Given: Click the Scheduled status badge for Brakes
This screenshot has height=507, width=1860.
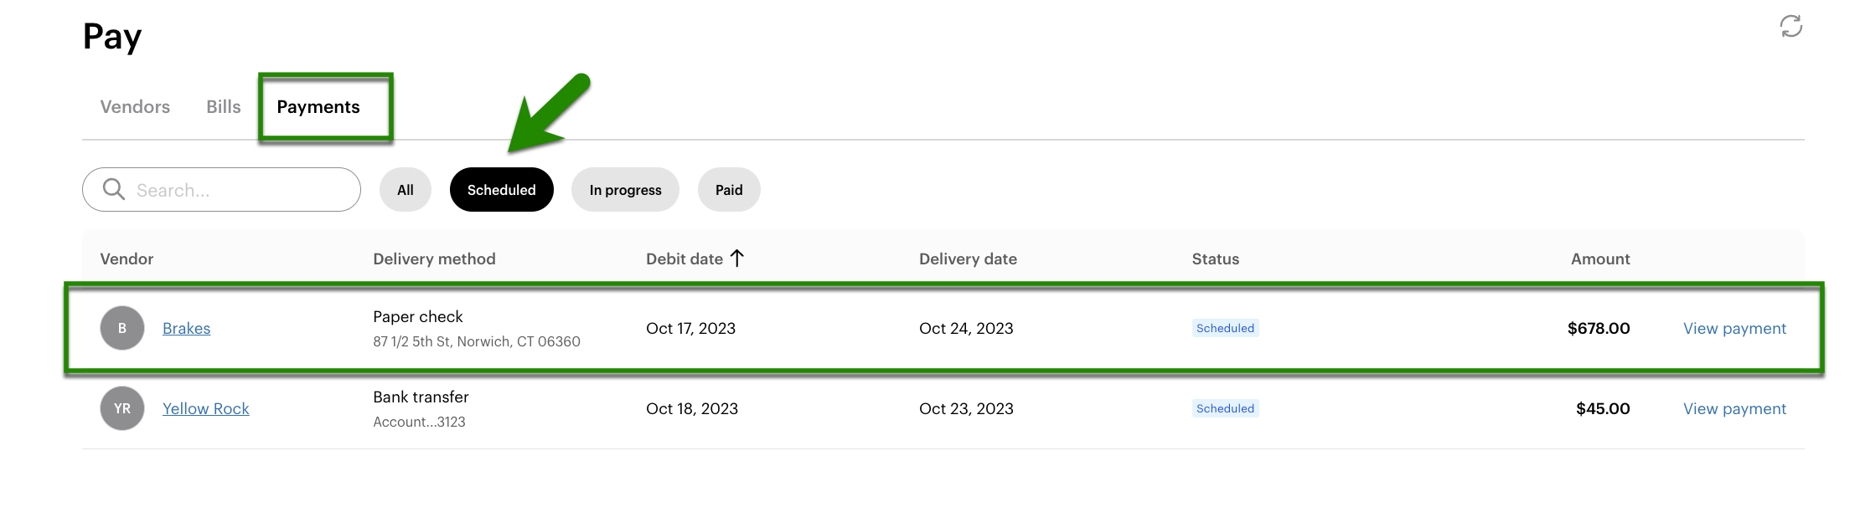Looking at the screenshot, I should (x=1225, y=328).
